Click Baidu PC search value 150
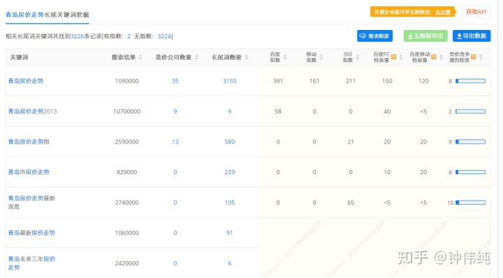503x278 pixels. pyautogui.click(x=387, y=81)
